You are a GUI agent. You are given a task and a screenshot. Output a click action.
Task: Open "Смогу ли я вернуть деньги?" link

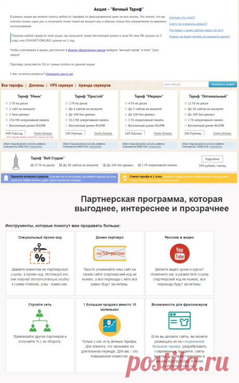pos(188,24)
